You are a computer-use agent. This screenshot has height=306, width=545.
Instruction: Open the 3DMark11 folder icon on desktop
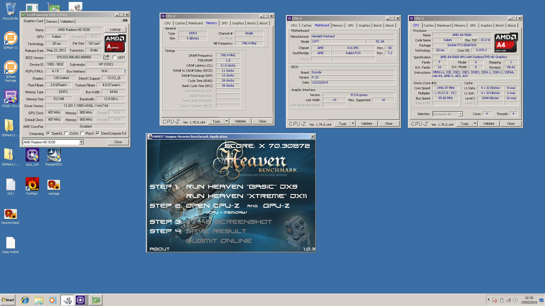[x=11, y=128]
